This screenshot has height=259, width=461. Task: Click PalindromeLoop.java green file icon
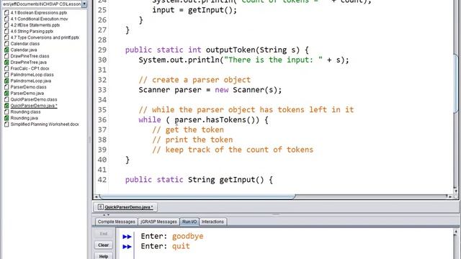tap(6, 81)
